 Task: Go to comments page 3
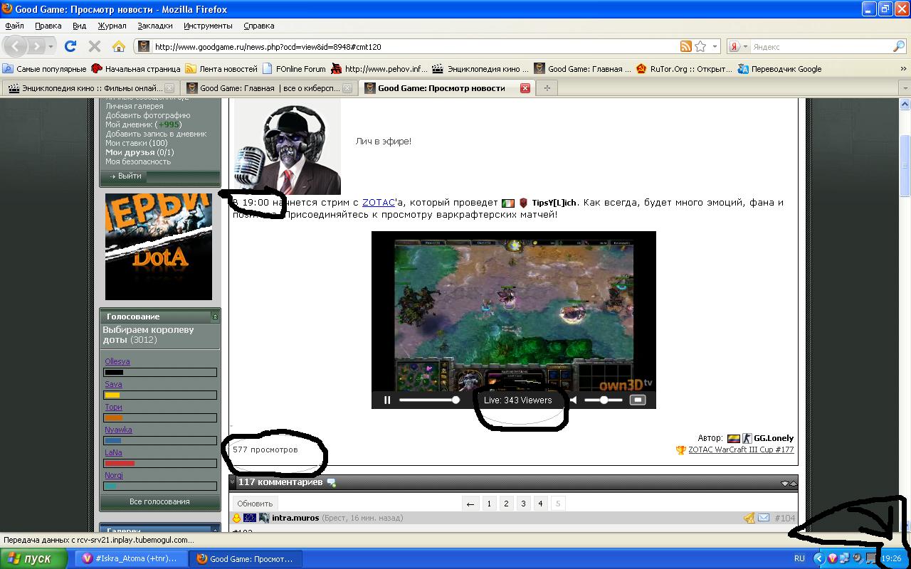coord(523,504)
